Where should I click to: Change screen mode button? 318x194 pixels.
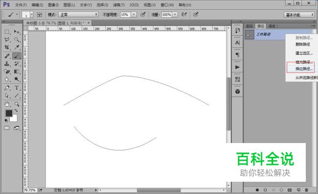pos(17,128)
